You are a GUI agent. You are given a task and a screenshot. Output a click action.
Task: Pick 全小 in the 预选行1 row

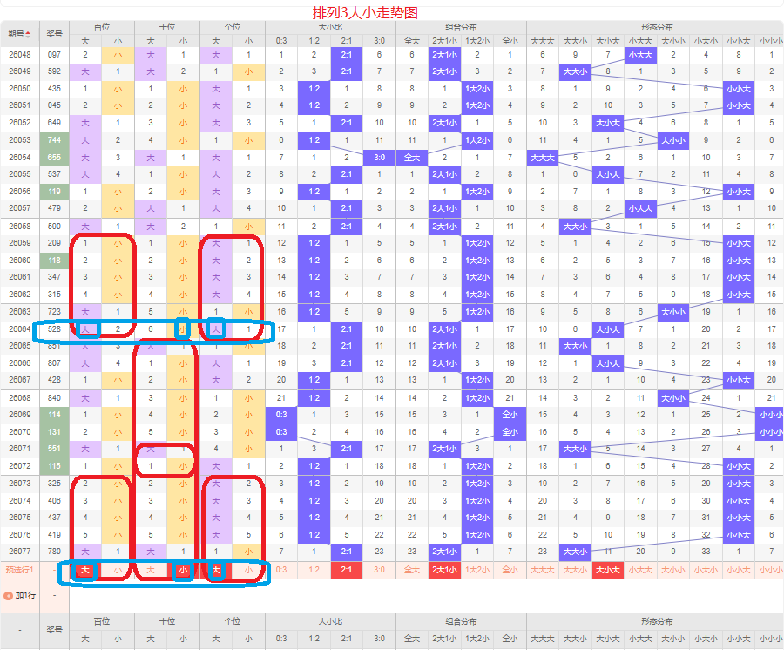point(510,571)
